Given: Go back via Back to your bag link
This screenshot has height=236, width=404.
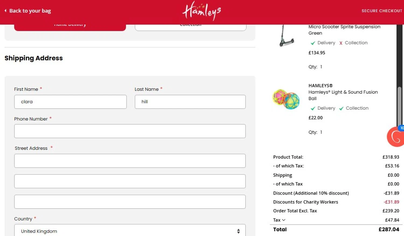Looking at the screenshot, I should 30,11.
